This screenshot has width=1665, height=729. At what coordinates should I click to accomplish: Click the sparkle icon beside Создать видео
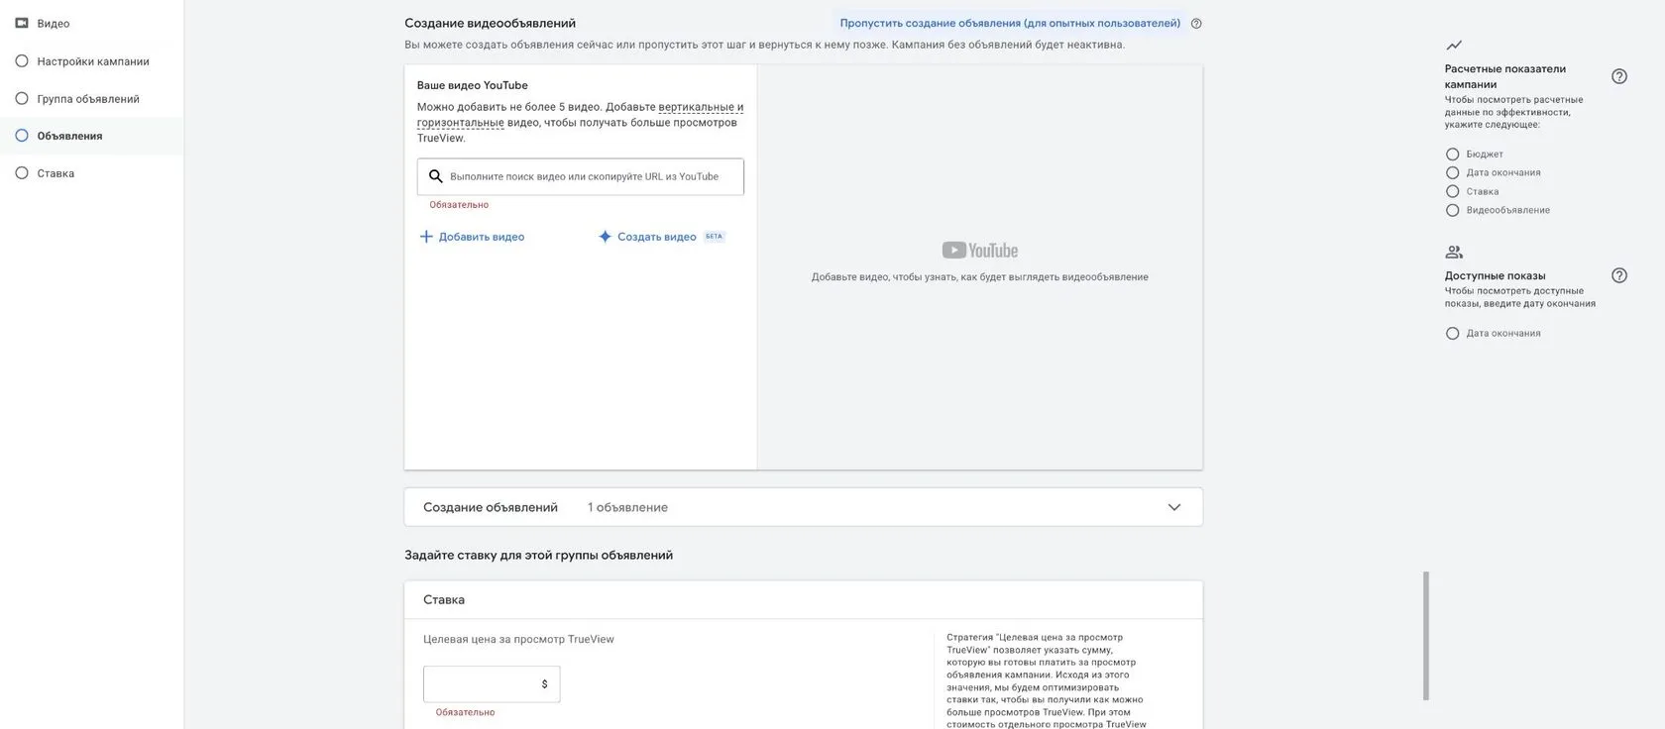coord(605,237)
